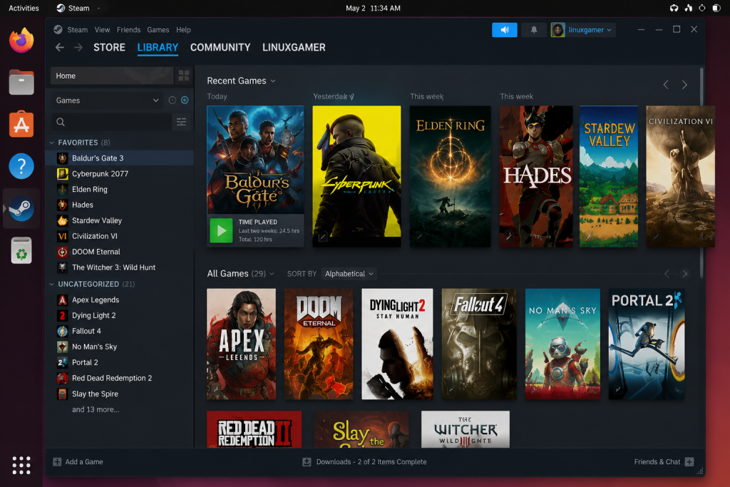Click the DOOM Eternal sidebar icon
Image resolution: width=730 pixels, height=487 pixels.
coord(63,252)
